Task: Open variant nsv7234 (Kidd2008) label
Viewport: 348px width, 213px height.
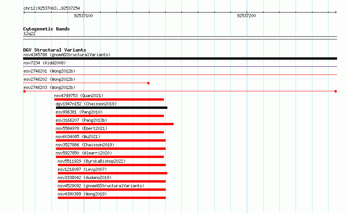Action: coord(45,63)
